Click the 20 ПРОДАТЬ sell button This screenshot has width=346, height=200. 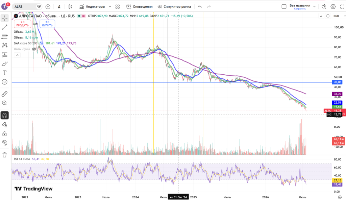(23, 24)
